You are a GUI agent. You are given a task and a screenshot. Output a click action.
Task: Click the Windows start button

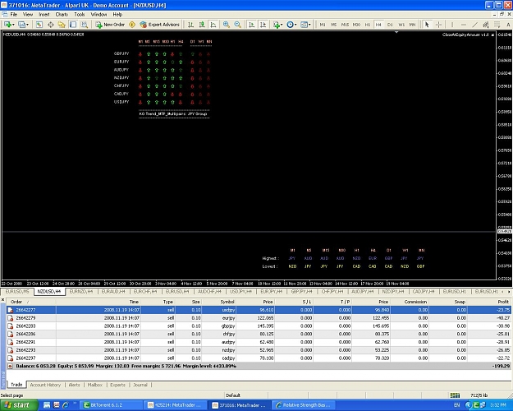[x=19, y=405]
